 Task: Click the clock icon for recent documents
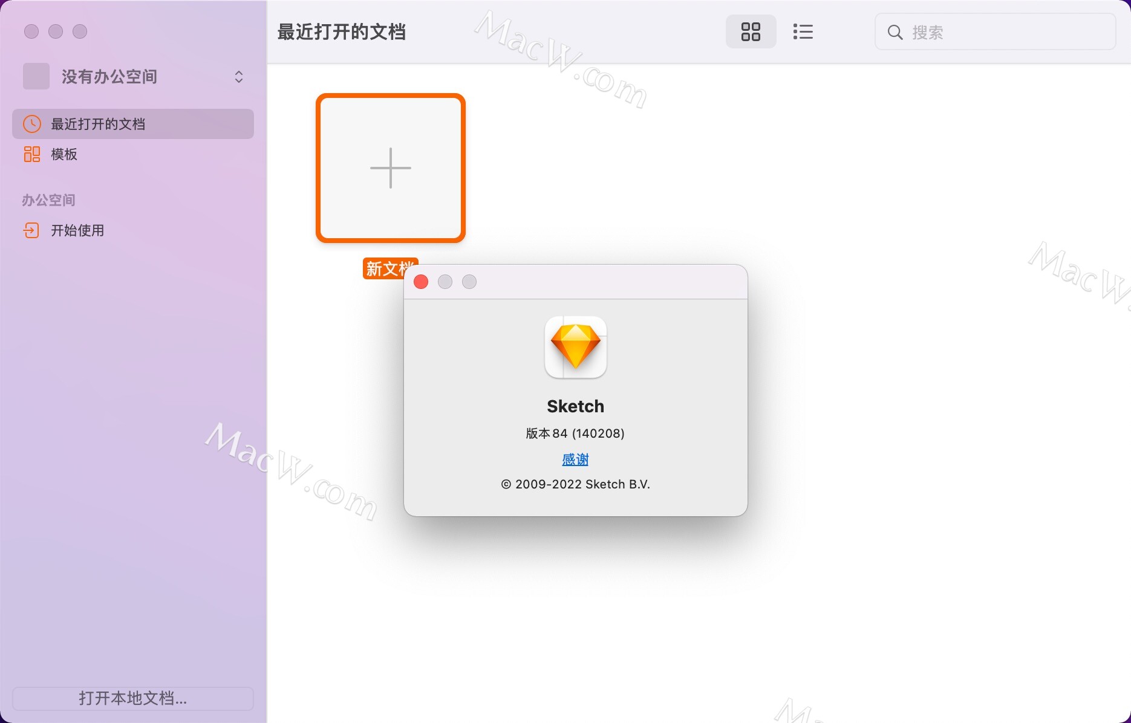(32, 124)
